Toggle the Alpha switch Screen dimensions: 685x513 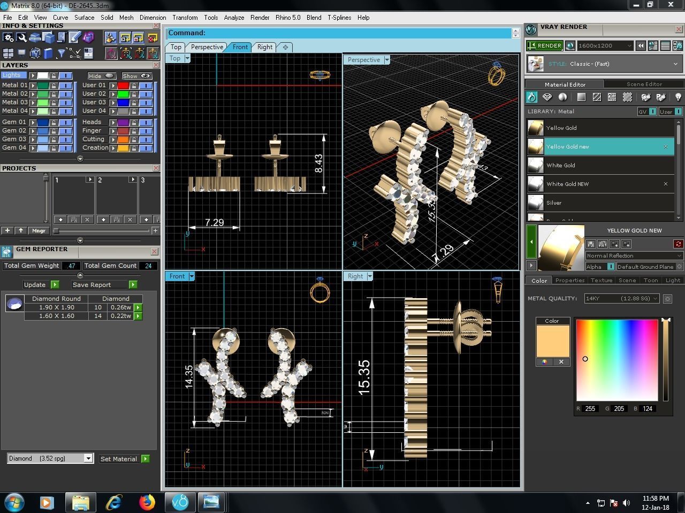pos(600,267)
